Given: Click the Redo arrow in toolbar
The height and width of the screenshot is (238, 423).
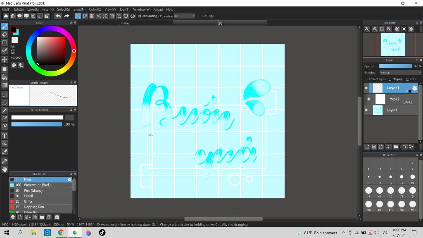Looking at the screenshot, I should pyautogui.click(x=67, y=16).
